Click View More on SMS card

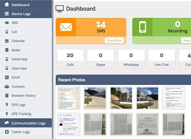[x=114, y=40]
